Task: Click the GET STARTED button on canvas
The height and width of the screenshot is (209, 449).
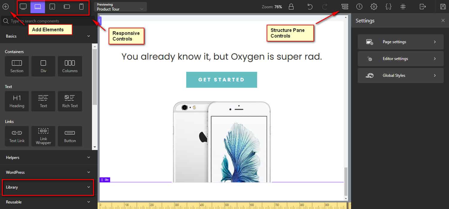Action: [x=222, y=80]
